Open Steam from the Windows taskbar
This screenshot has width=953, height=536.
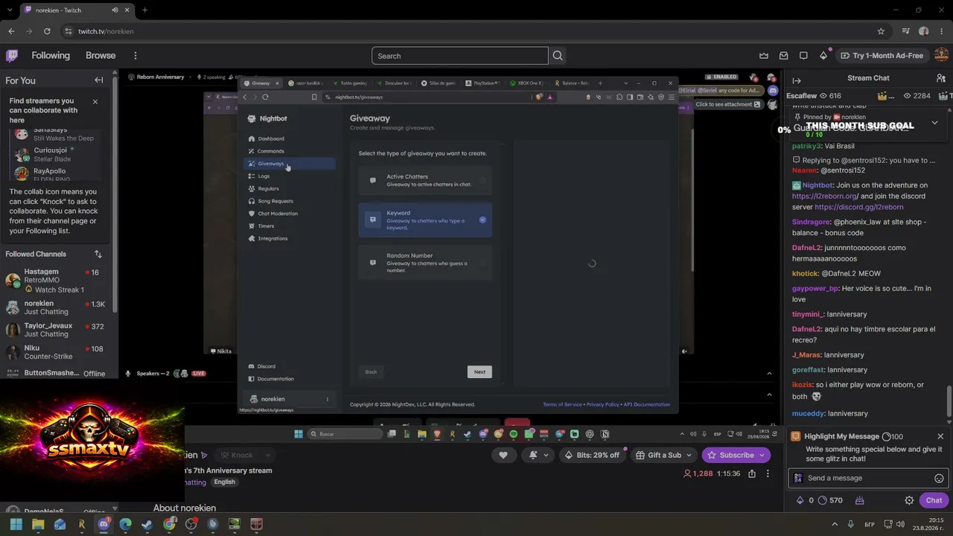[147, 524]
